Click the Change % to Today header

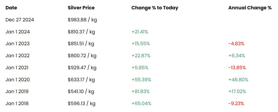click(x=155, y=8)
